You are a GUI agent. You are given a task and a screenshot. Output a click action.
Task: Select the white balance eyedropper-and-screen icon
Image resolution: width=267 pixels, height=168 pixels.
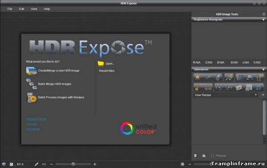pos(250,78)
